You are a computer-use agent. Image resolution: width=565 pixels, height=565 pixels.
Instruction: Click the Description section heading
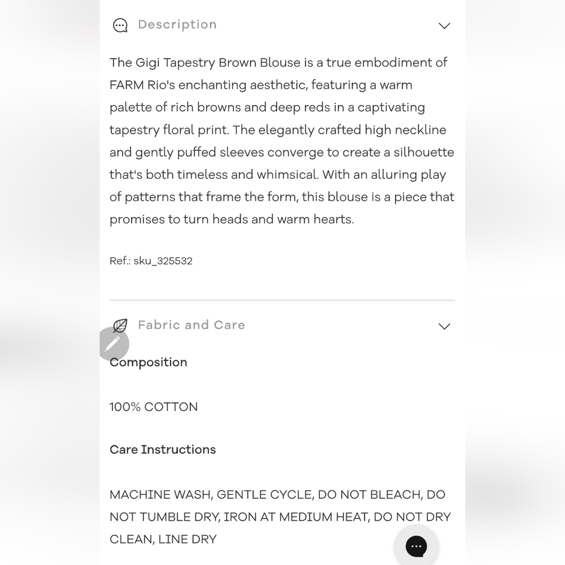(177, 24)
